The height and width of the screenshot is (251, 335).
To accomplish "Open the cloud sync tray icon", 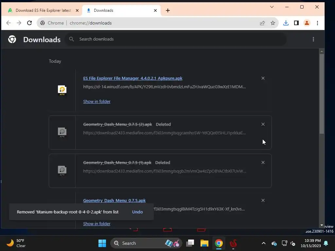I will click(274, 243).
